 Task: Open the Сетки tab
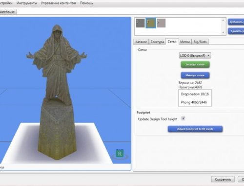(x=172, y=42)
